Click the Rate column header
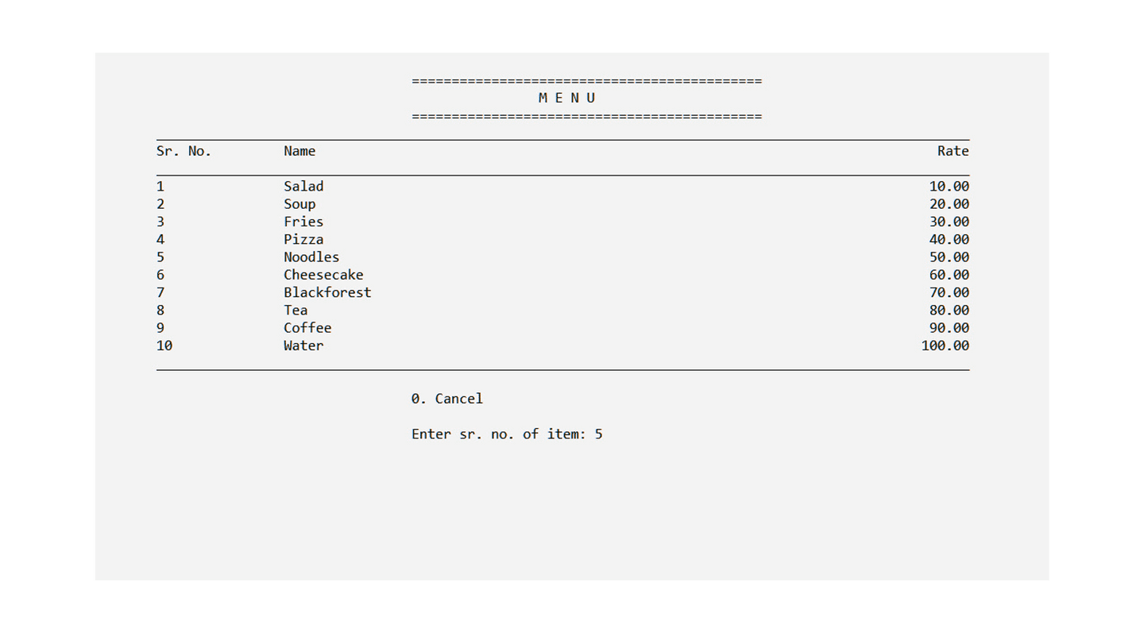The height and width of the screenshot is (633, 1144). point(953,151)
